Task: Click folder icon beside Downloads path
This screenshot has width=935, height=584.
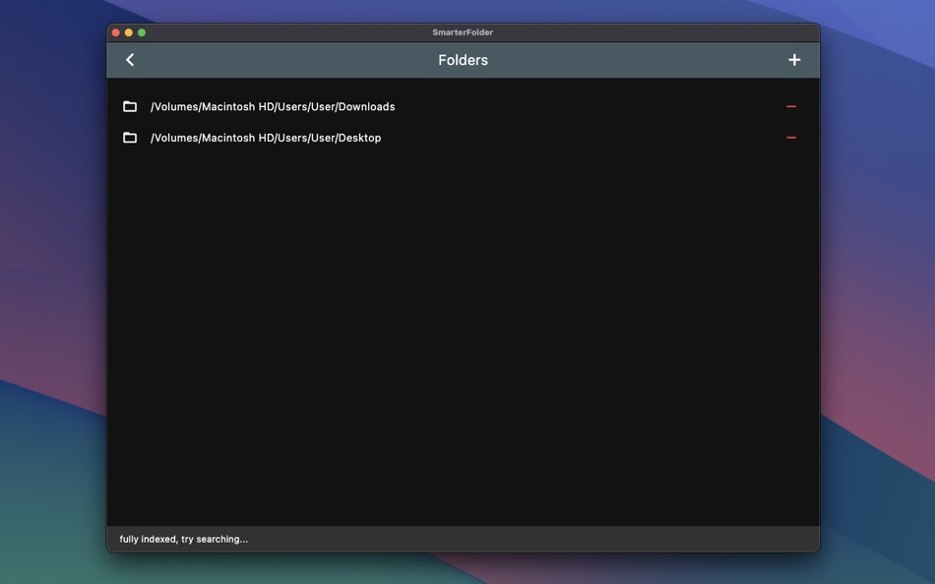Action: [x=130, y=106]
